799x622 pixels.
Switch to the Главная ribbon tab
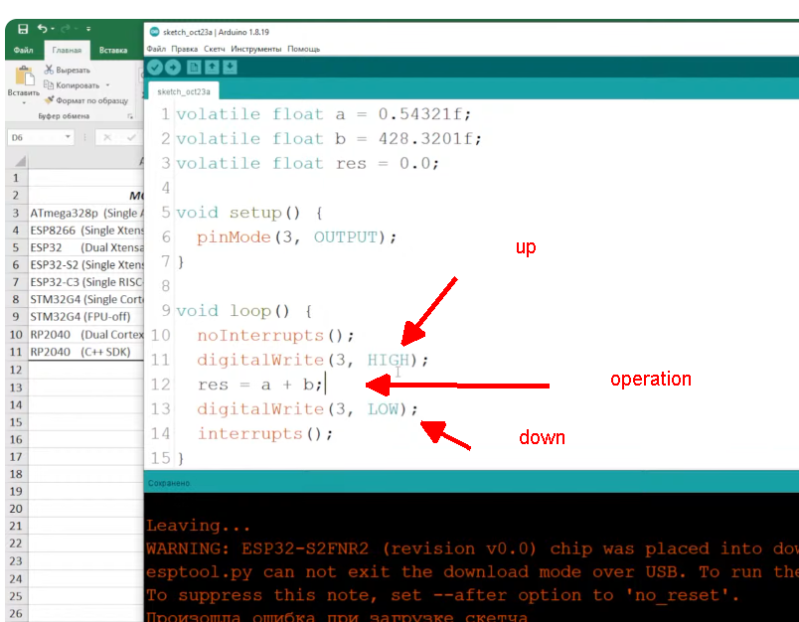tap(67, 51)
